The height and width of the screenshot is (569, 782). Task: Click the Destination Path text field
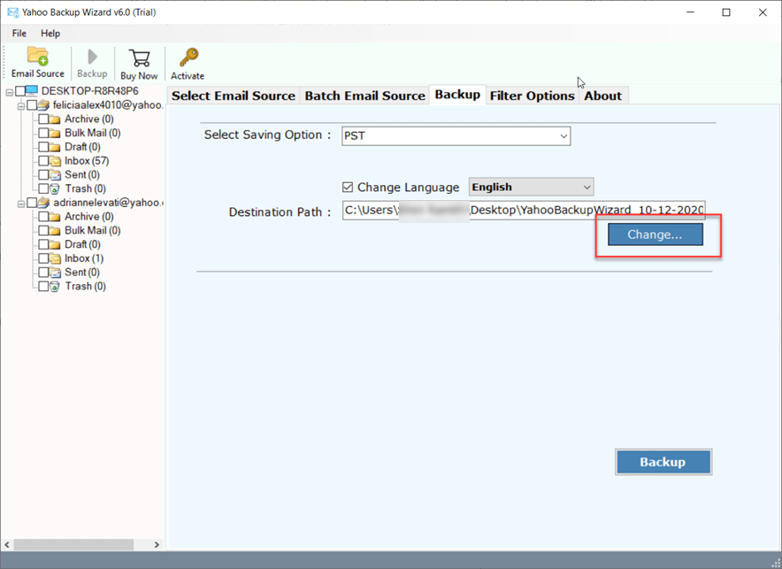[x=524, y=211]
